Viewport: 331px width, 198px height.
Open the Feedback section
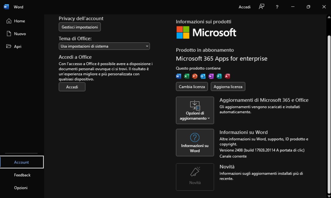(22, 175)
